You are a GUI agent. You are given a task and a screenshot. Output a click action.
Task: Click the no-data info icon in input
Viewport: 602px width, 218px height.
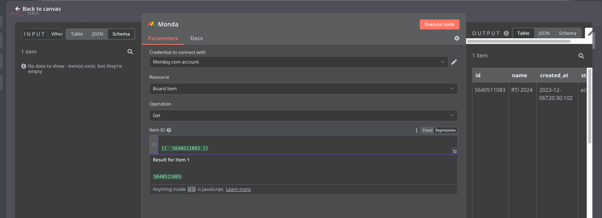[x=24, y=66]
